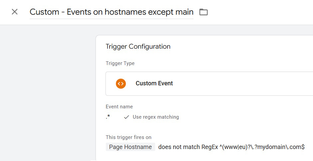This screenshot has width=313, height=161.
Task: Click the "This trigger fires on" label
Action: 129,137
